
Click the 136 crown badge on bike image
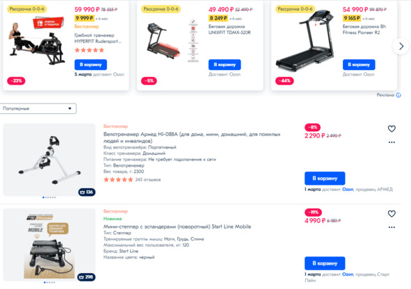[87, 192]
